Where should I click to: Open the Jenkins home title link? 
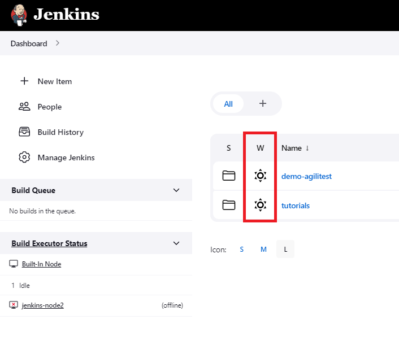click(x=67, y=14)
